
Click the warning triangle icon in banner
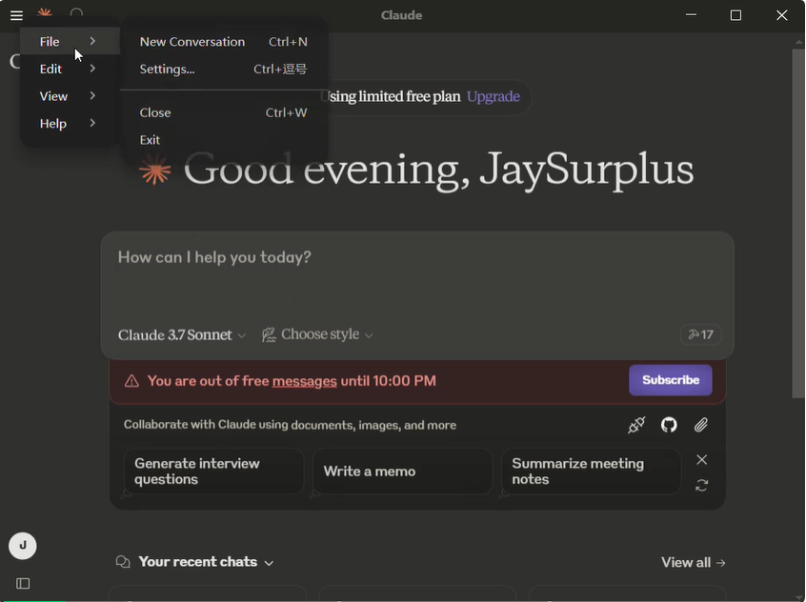[x=131, y=381]
